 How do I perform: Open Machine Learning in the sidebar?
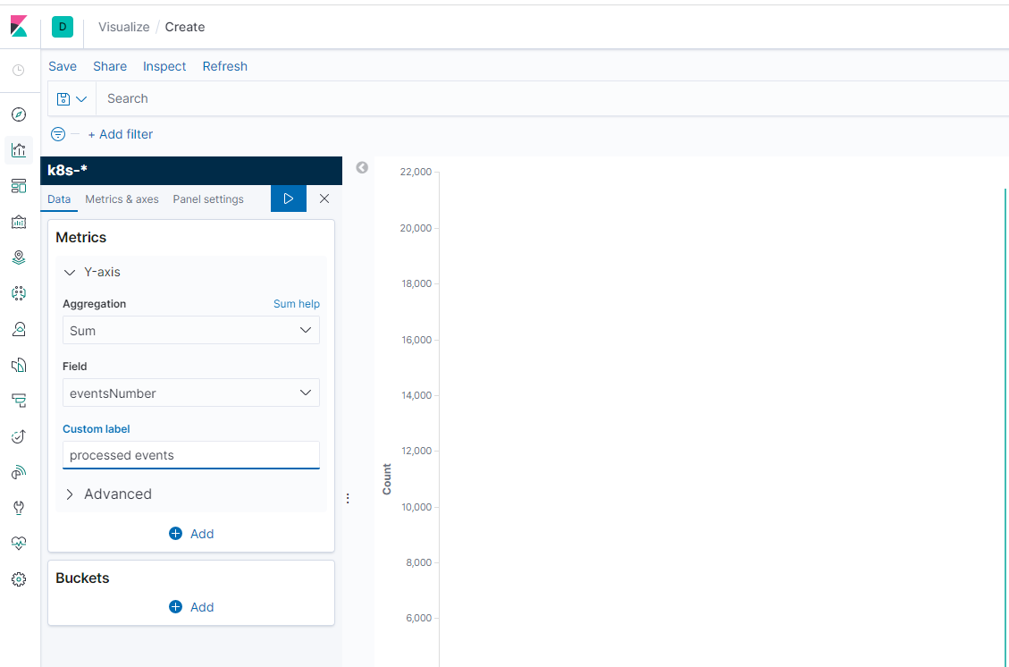19,293
